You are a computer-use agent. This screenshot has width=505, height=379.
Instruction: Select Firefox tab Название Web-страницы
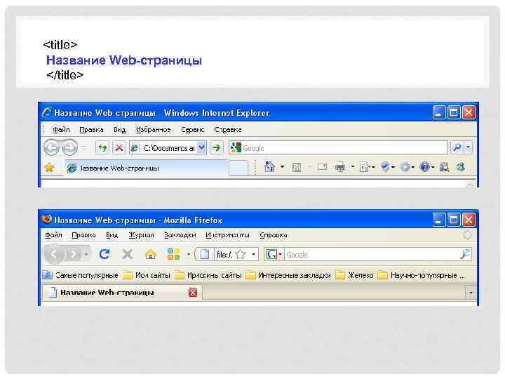122,292
